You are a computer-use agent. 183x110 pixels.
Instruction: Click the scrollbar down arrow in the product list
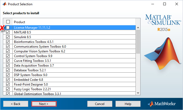[x=138, y=93]
